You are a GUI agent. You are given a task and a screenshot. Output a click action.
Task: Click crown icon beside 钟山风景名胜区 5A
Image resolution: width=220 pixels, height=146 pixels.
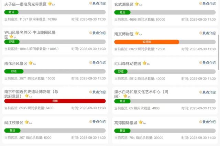coord(11,37)
